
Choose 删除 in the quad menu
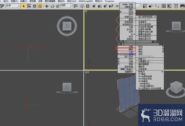127,49
